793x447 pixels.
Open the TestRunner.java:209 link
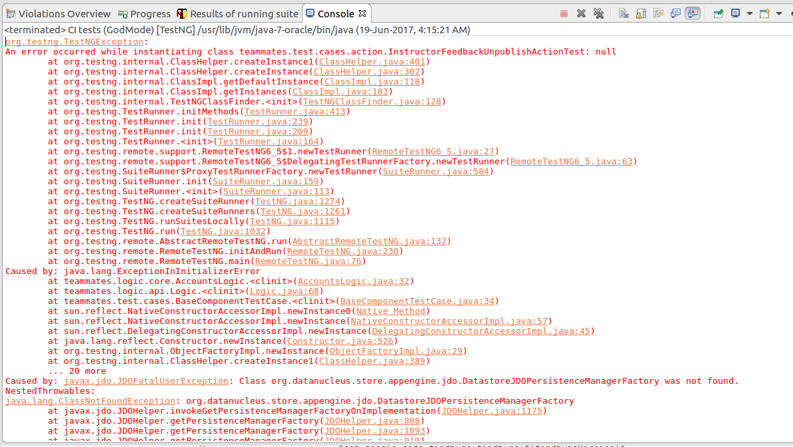258,132
